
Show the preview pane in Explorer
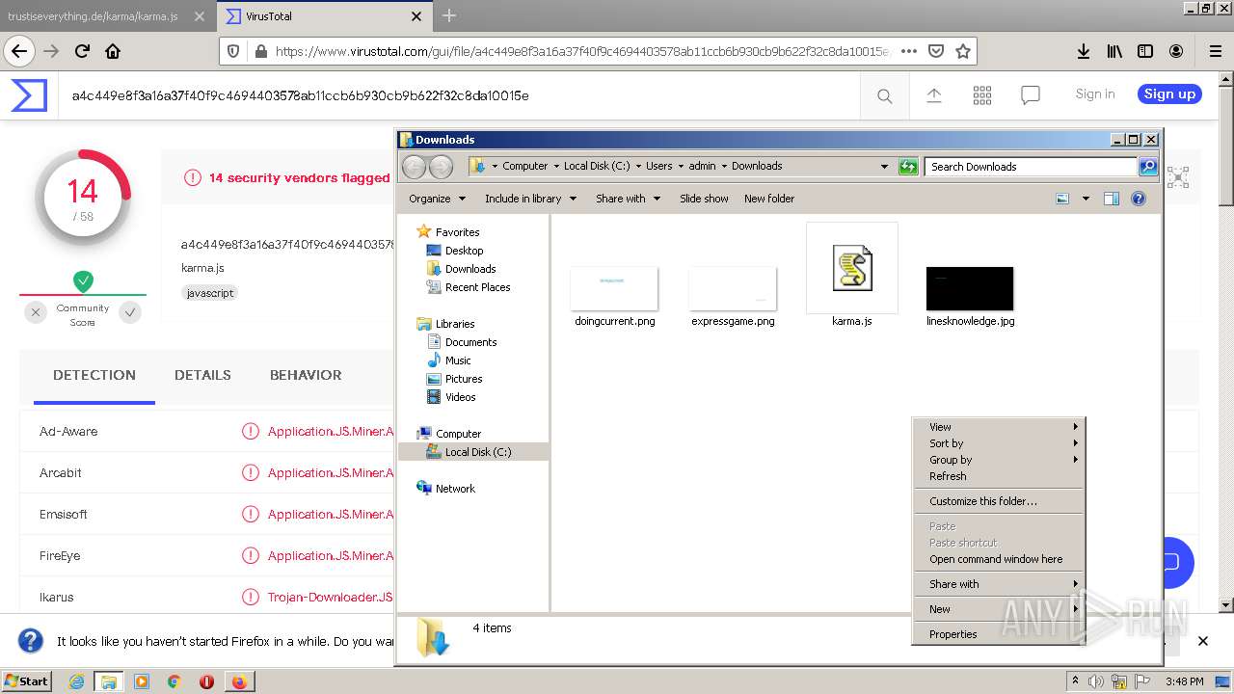[1111, 199]
